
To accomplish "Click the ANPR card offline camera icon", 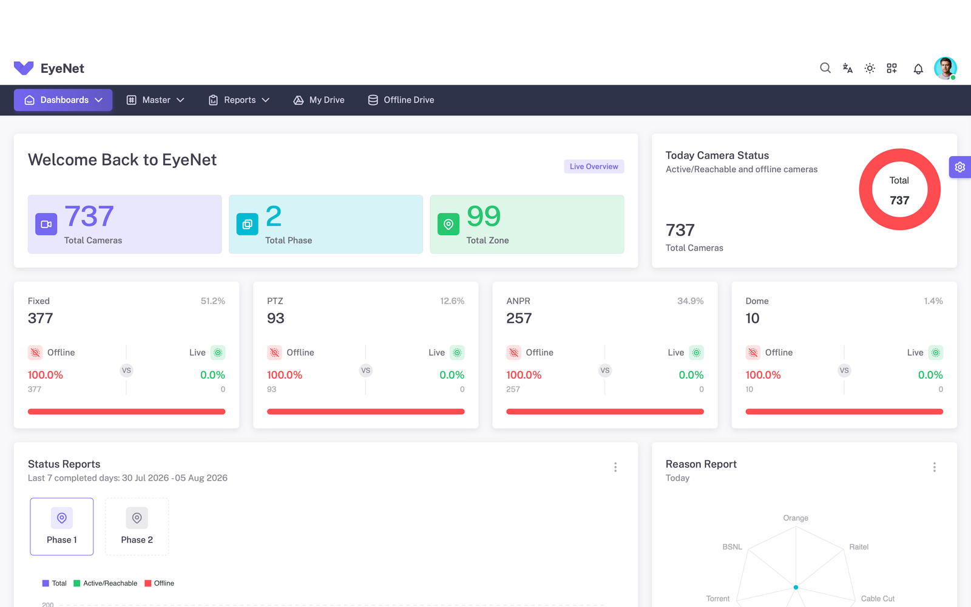I will pos(514,353).
